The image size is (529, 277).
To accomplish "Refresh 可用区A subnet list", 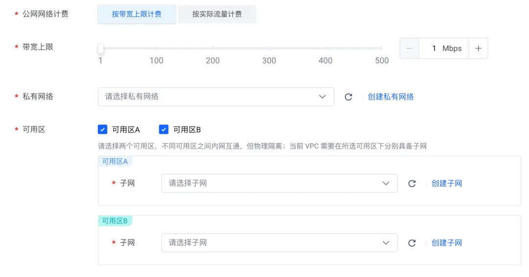I will [412, 183].
